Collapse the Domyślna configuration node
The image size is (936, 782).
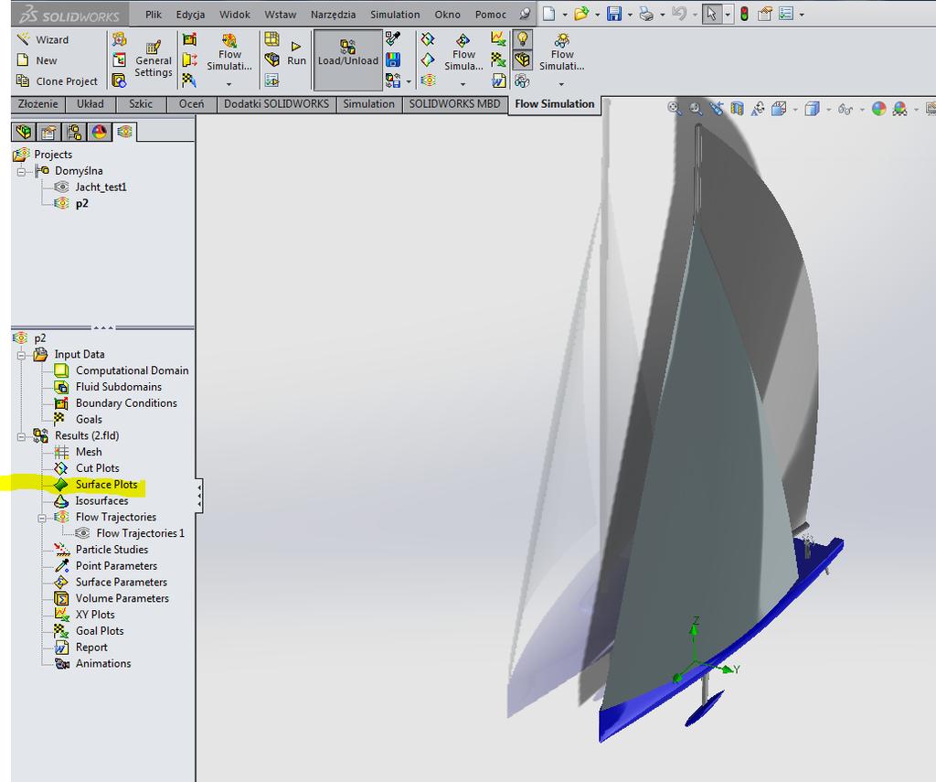[x=22, y=172]
